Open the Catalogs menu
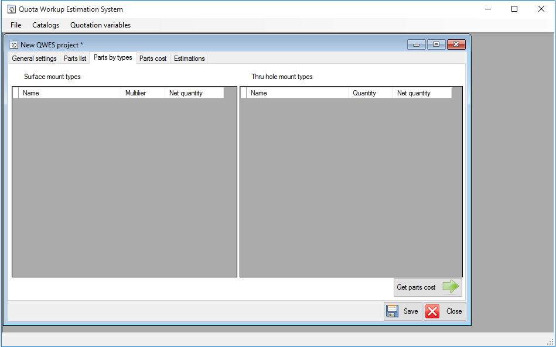Screen dimensions: 556x347 click(46, 25)
